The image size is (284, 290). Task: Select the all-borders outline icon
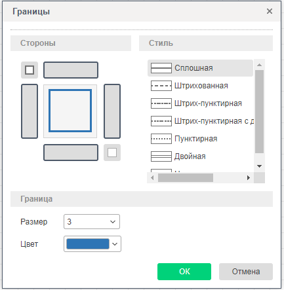click(x=30, y=70)
